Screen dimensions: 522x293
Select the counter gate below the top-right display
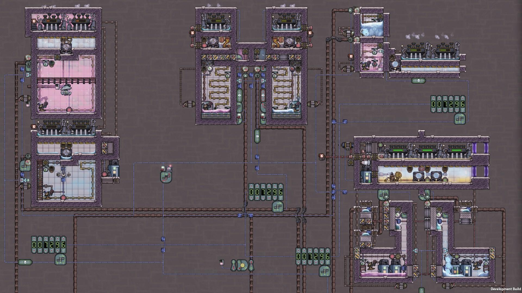(x=460, y=119)
